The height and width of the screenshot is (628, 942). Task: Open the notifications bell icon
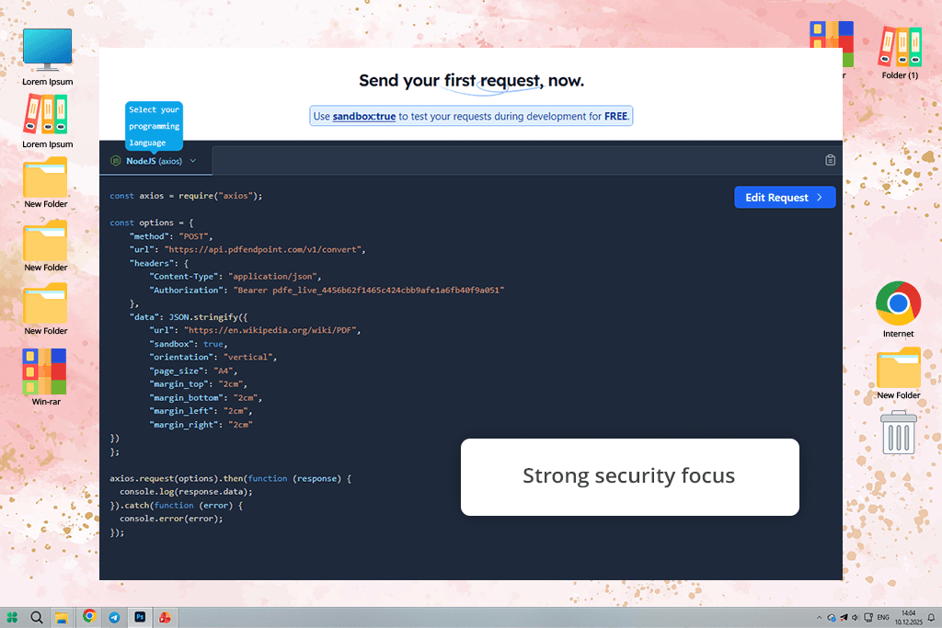931,618
